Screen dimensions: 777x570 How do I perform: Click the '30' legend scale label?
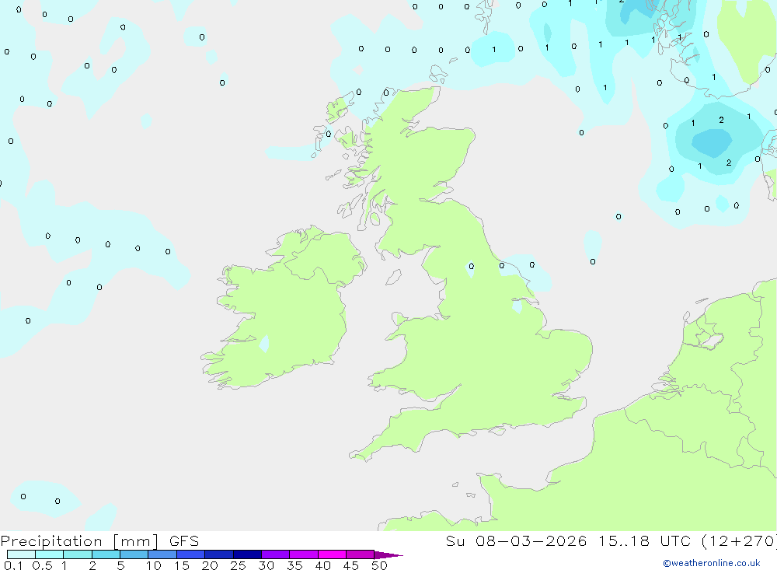click(x=266, y=565)
